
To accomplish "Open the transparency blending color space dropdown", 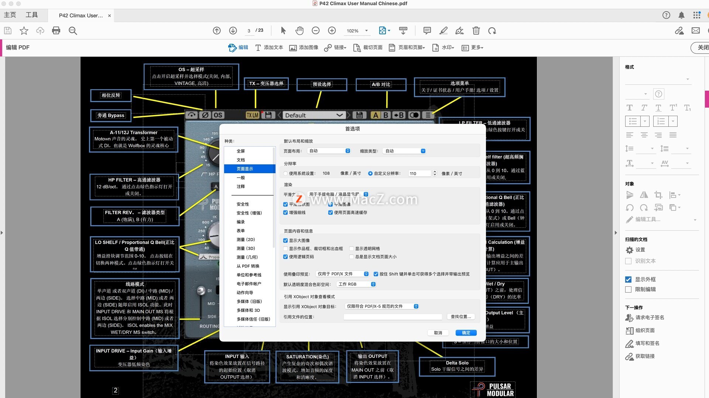I will click(356, 284).
